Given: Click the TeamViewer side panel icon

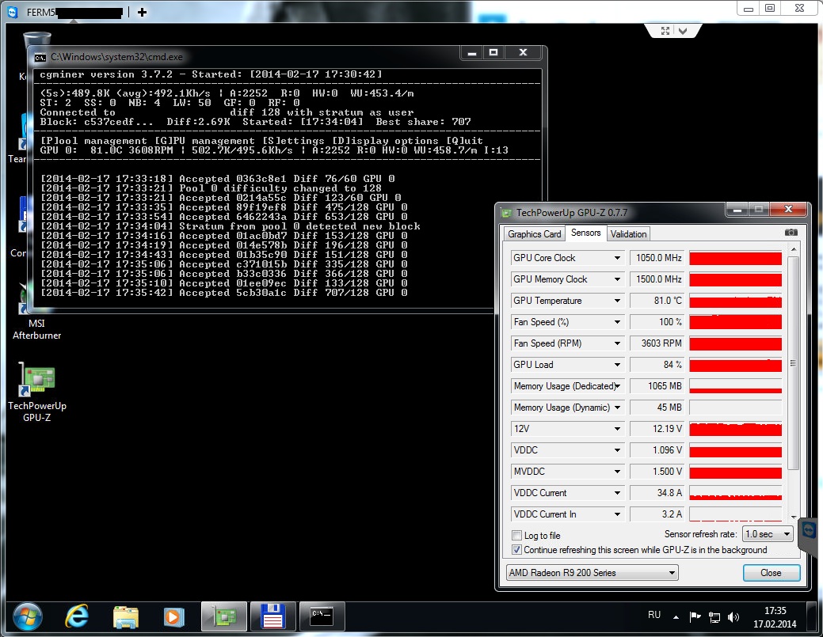Looking at the screenshot, I should (x=809, y=530).
